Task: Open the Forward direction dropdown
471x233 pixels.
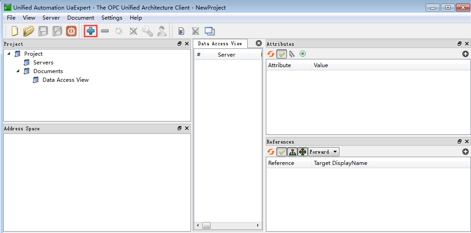Action: (323, 152)
